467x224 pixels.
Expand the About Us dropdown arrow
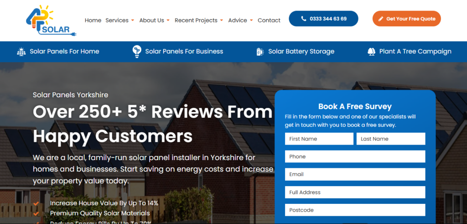(x=168, y=21)
